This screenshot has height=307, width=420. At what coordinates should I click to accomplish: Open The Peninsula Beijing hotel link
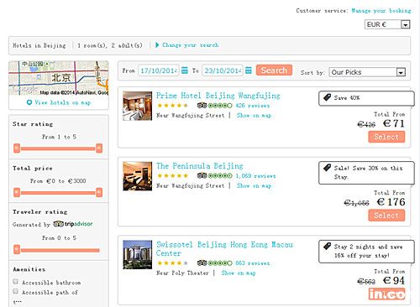tap(200, 166)
